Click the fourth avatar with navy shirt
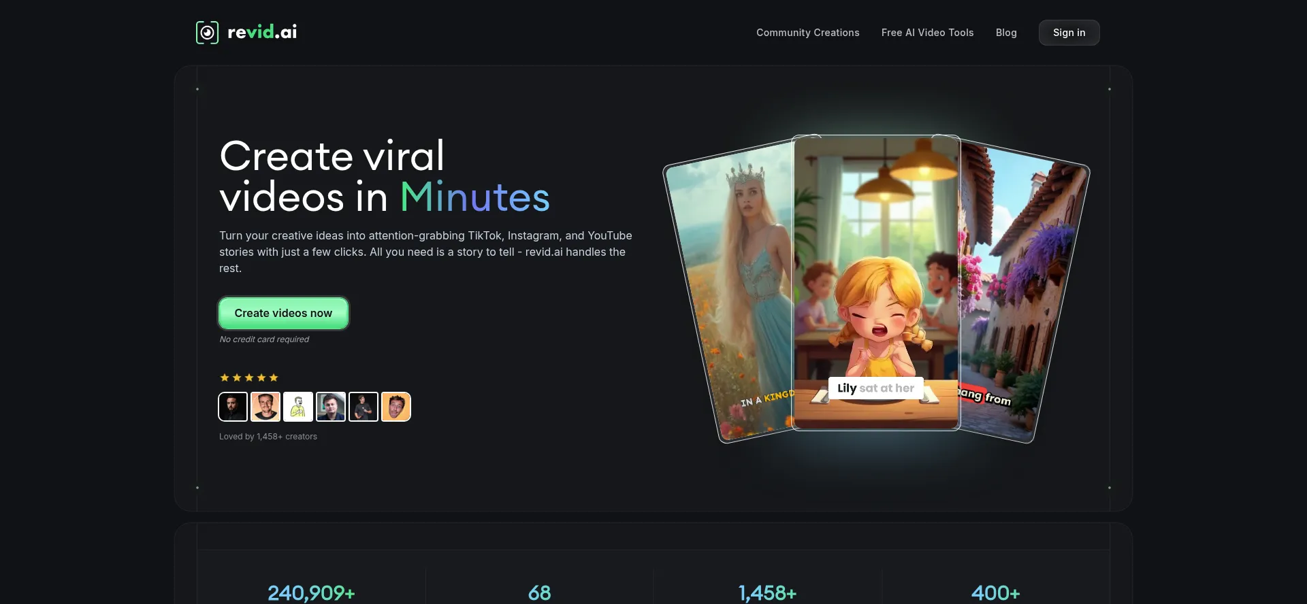The image size is (1307, 604). (x=331, y=407)
